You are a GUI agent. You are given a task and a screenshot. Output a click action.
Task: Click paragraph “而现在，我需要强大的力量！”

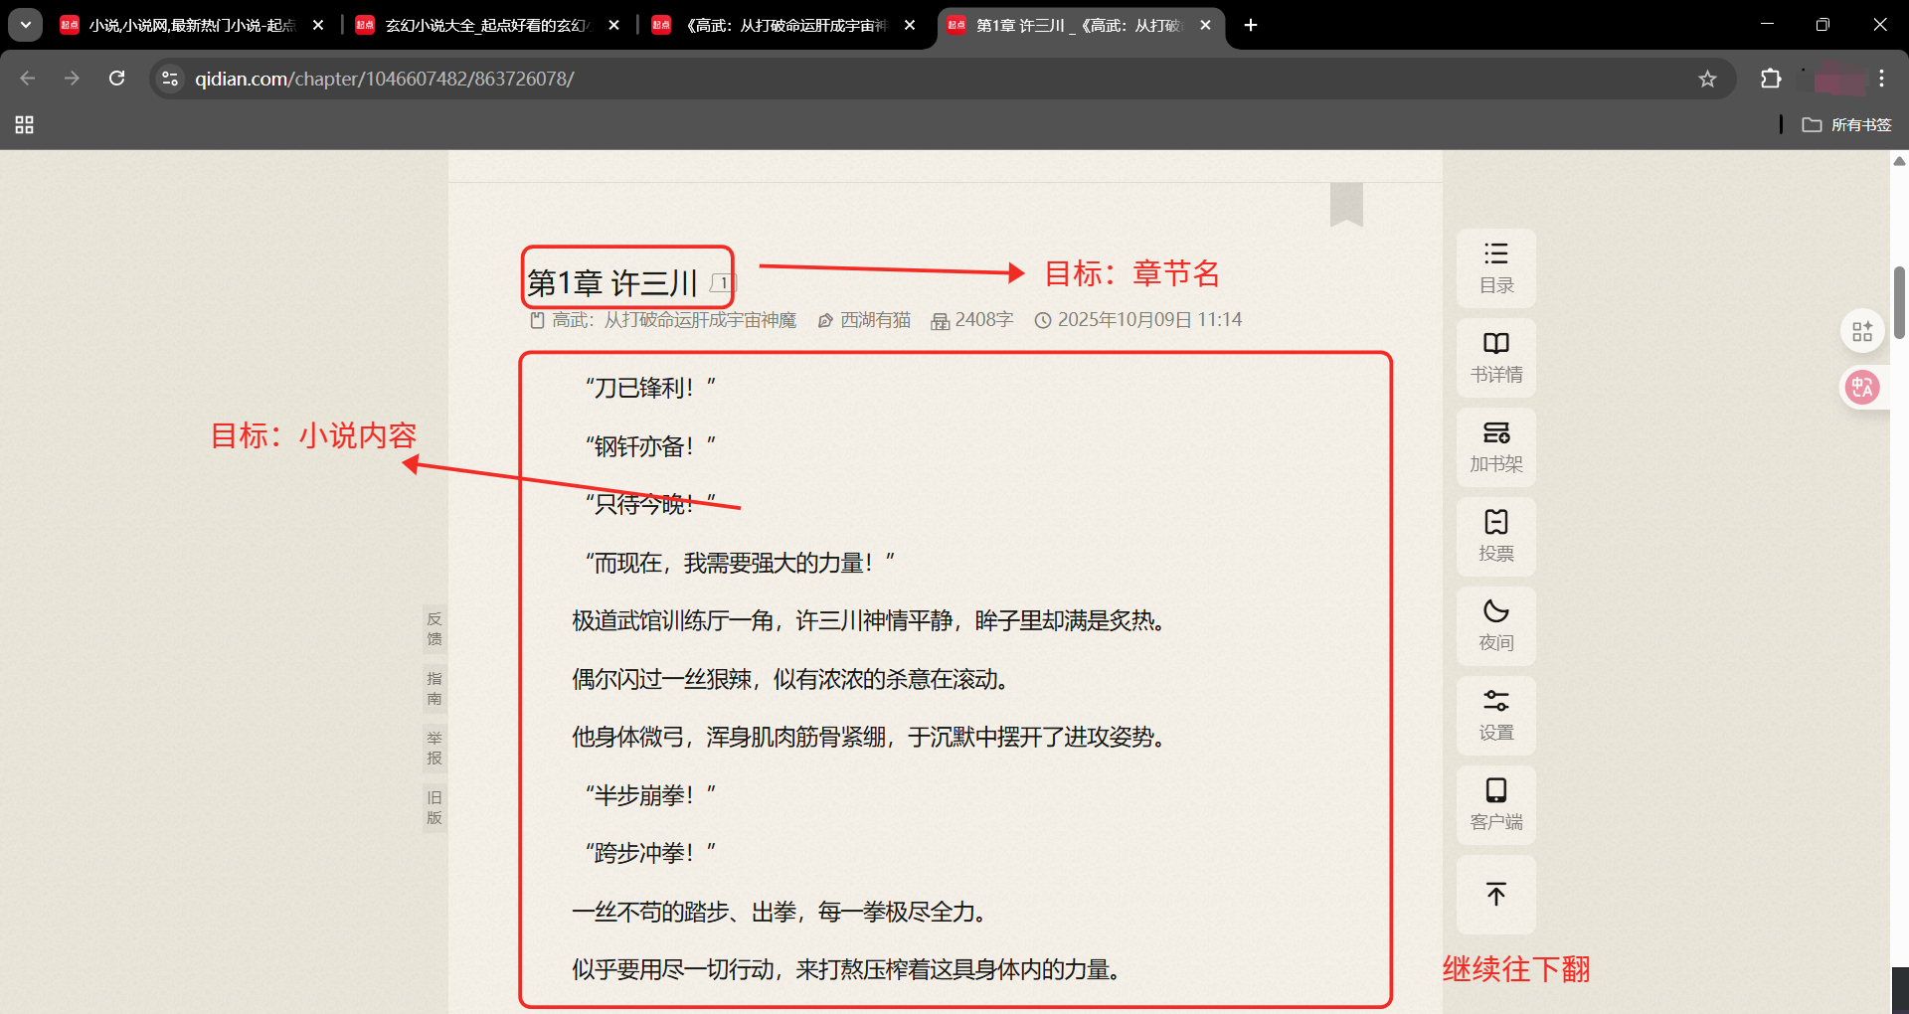[740, 563]
